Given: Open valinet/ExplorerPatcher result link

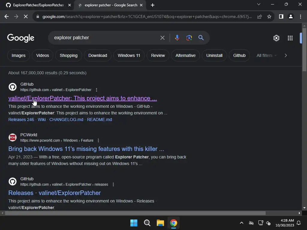Looking at the screenshot, I should pyautogui.click(x=82, y=98).
